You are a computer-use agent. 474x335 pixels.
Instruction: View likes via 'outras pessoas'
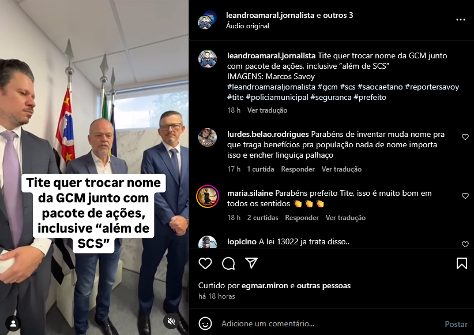[323, 285]
